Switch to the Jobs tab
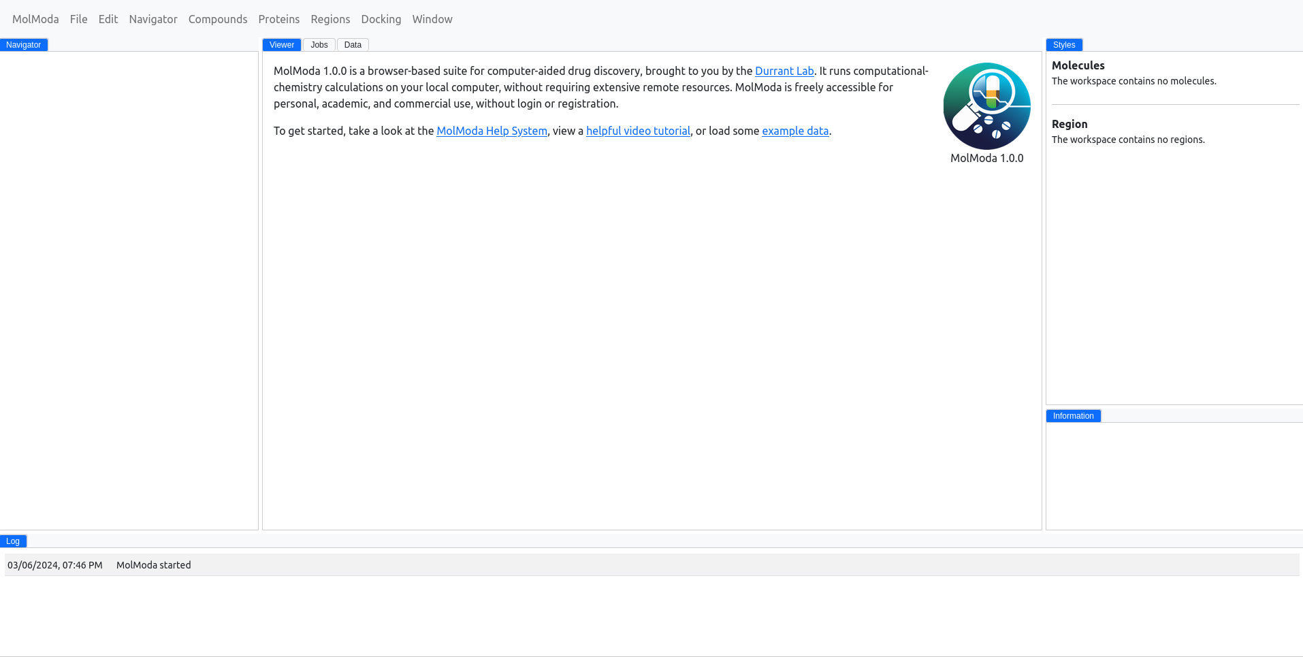The image size is (1303, 657). 319,45
